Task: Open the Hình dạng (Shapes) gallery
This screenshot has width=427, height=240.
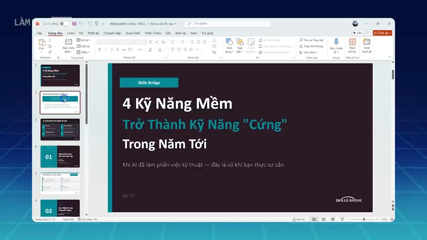Action: pyautogui.click(x=230, y=46)
